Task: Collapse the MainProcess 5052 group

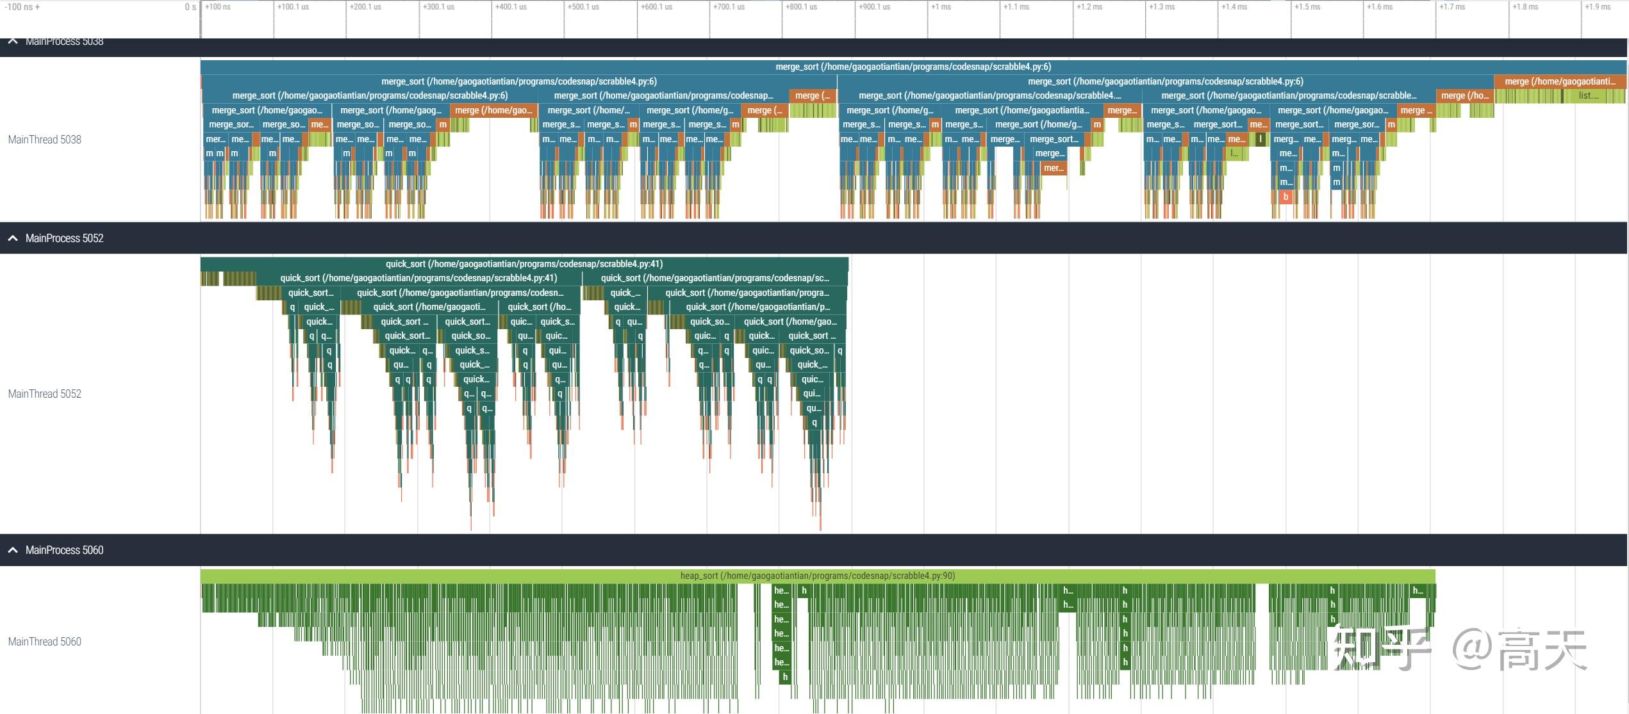Action: point(13,238)
